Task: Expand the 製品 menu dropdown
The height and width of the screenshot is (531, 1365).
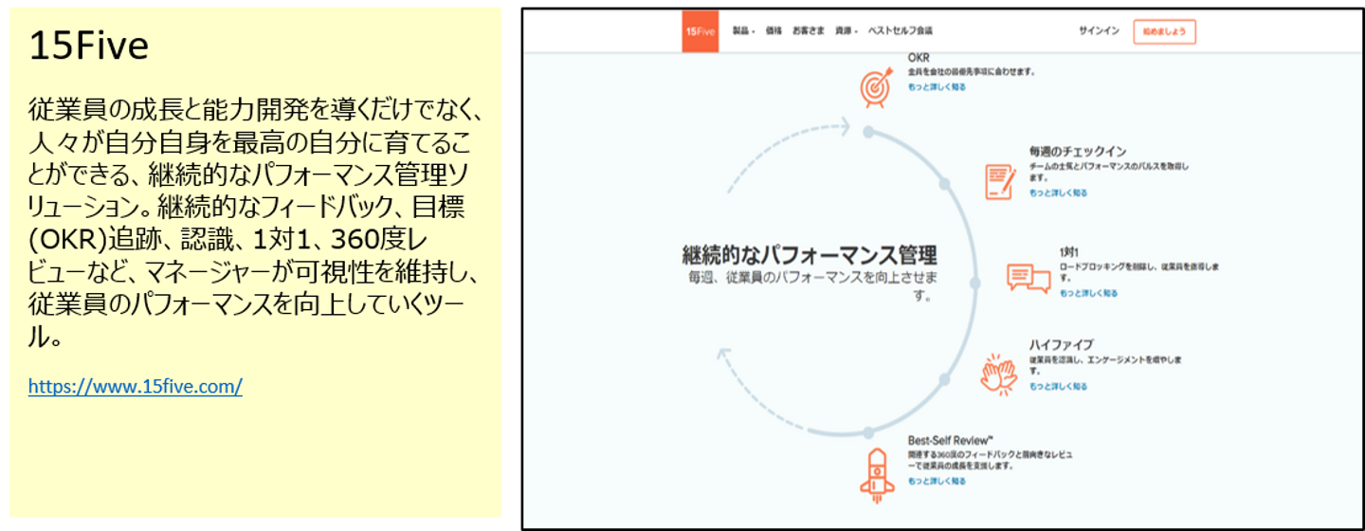Action: point(744,31)
